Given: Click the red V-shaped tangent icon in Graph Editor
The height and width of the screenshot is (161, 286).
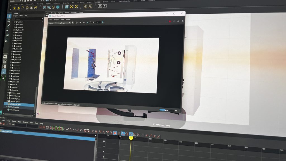Looking at the screenshot, I should pyautogui.click(x=100, y=131).
